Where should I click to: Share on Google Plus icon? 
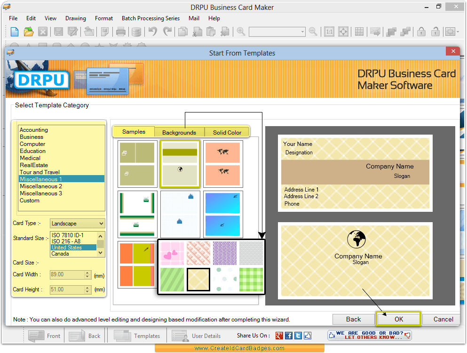pos(279,336)
